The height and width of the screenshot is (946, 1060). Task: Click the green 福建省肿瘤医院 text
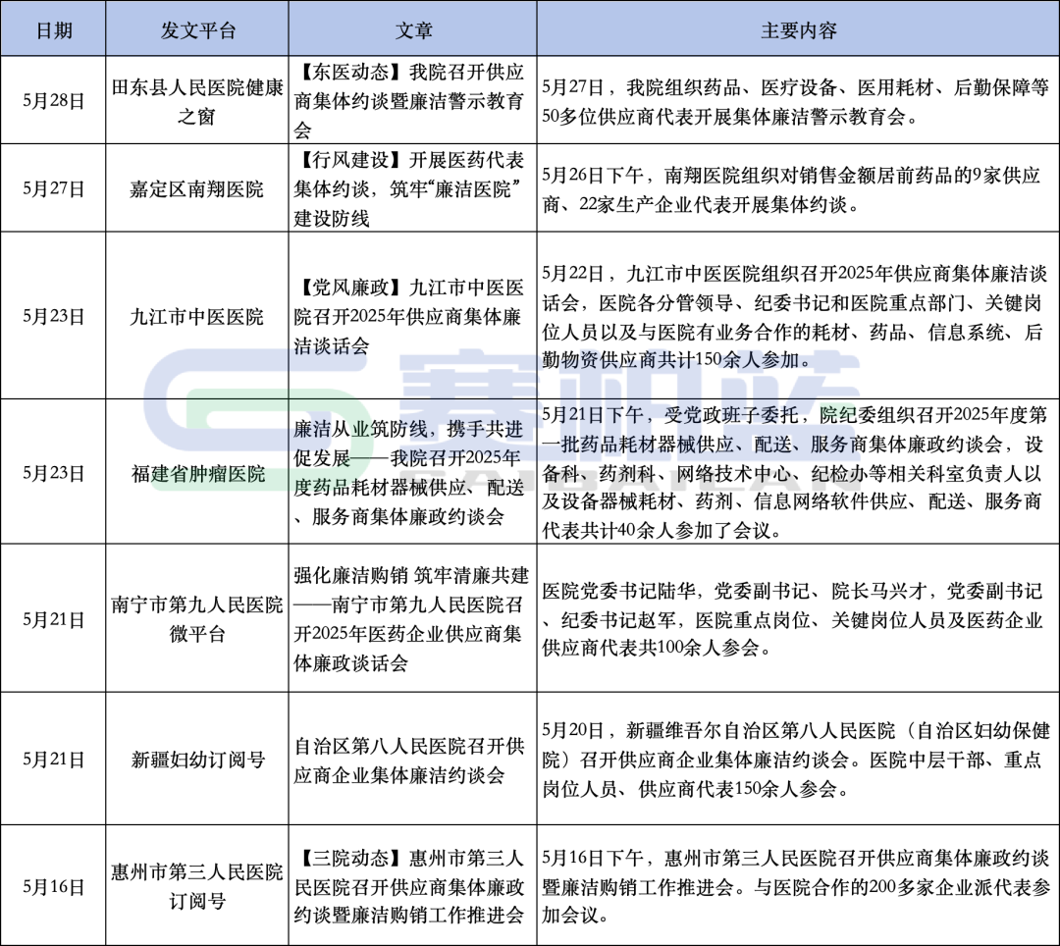coord(194,470)
